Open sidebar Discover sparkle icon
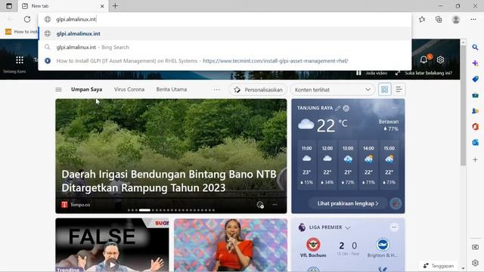484x272 pixels. point(475,63)
